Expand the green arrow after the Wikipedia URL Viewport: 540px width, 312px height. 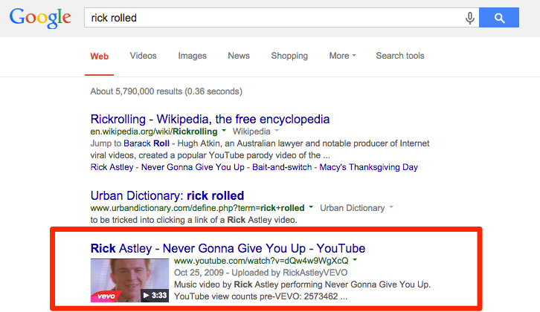tap(224, 131)
